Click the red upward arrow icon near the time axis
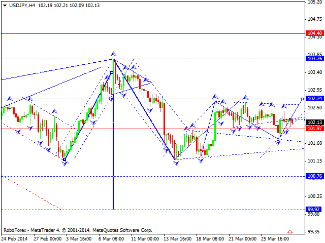The width and height of the screenshot is (325, 243). 289,232
